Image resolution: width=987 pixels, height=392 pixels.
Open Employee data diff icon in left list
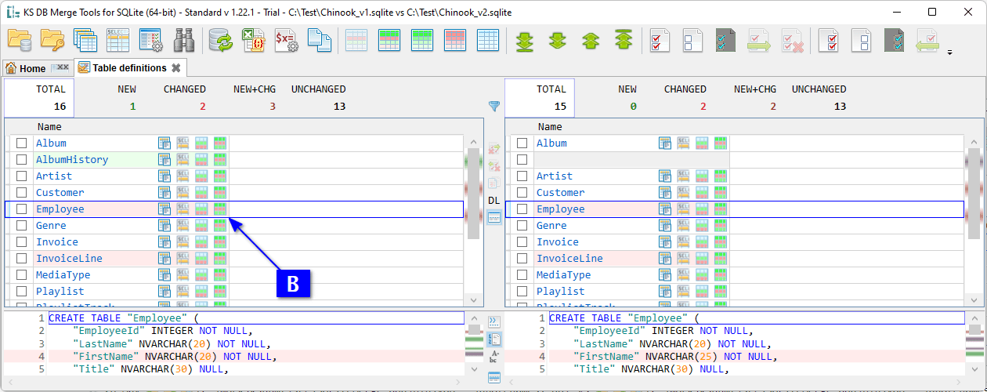tap(220, 209)
